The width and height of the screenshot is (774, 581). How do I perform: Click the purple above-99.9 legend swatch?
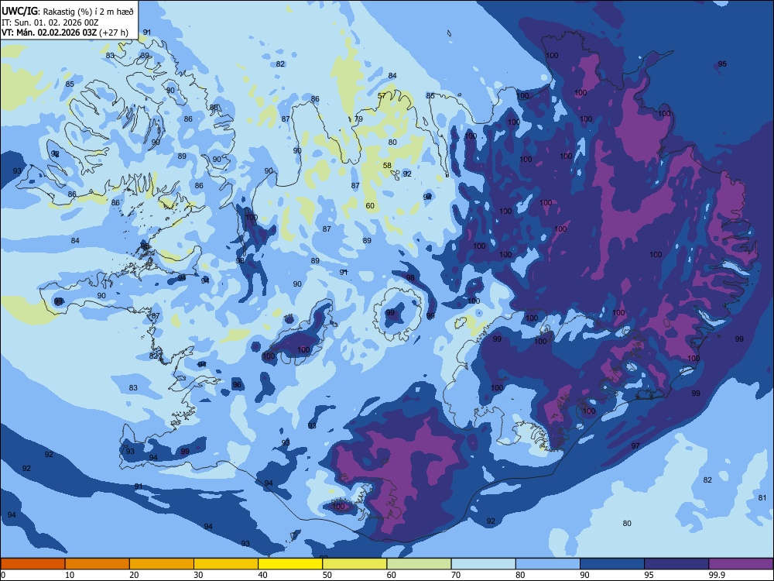click(x=741, y=564)
